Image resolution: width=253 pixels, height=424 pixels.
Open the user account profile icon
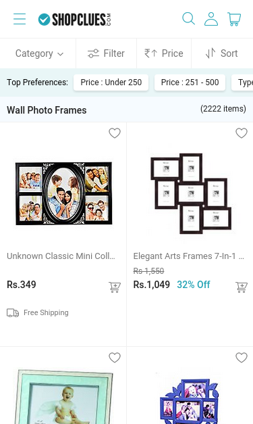click(x=211, y=19)
